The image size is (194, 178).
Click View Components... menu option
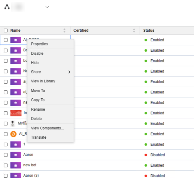[47, 128]
